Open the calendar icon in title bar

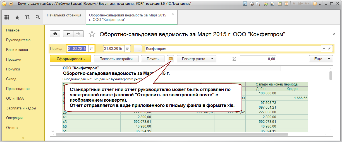click(286, 4)
